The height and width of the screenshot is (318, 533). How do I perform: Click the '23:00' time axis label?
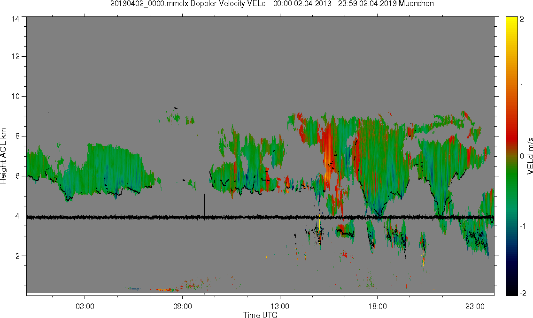click(475, 306)
